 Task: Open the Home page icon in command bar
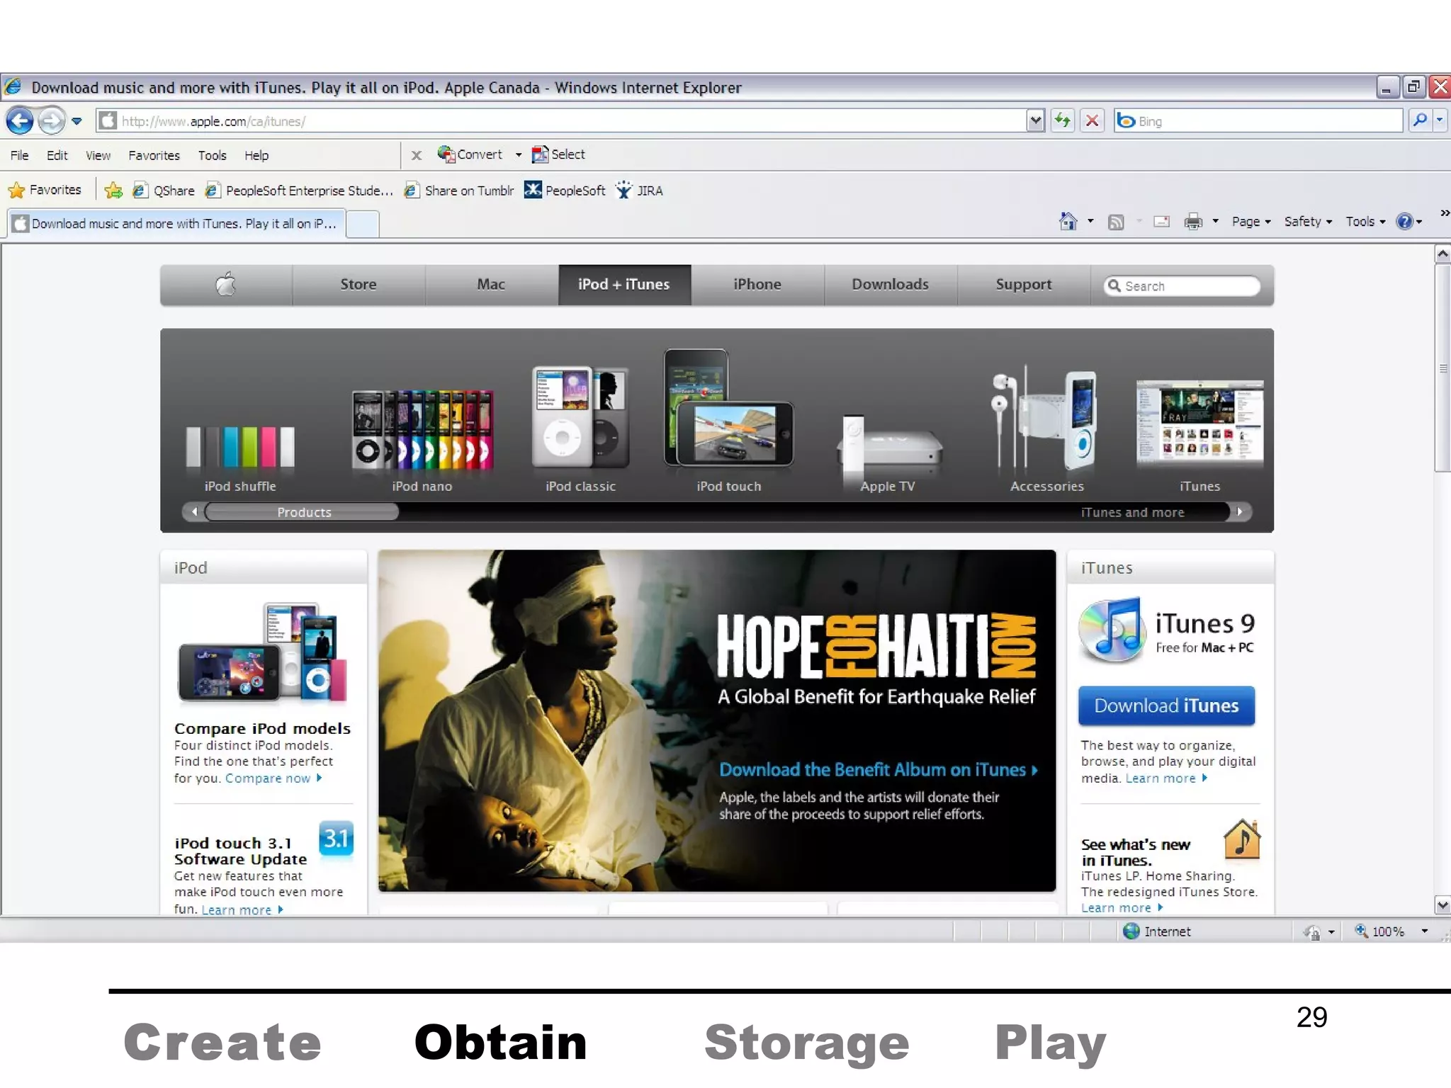1068,222
